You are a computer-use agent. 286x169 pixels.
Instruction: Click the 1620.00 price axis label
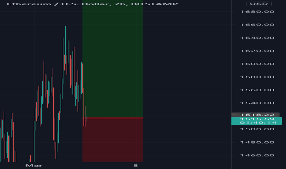(257, 51)
